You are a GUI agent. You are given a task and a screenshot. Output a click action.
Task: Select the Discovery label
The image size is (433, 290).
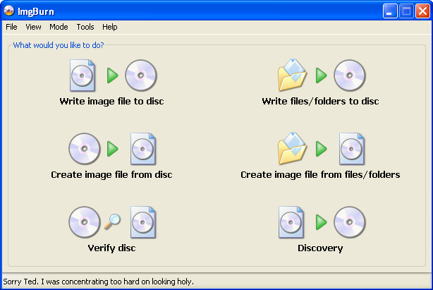320,248
